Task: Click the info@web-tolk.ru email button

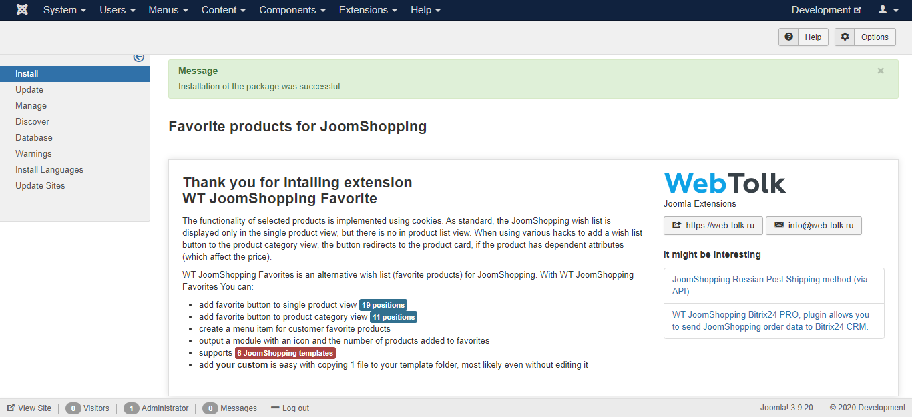Action: [x=813, y=226]
